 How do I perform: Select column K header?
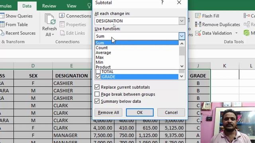[225, 66]
